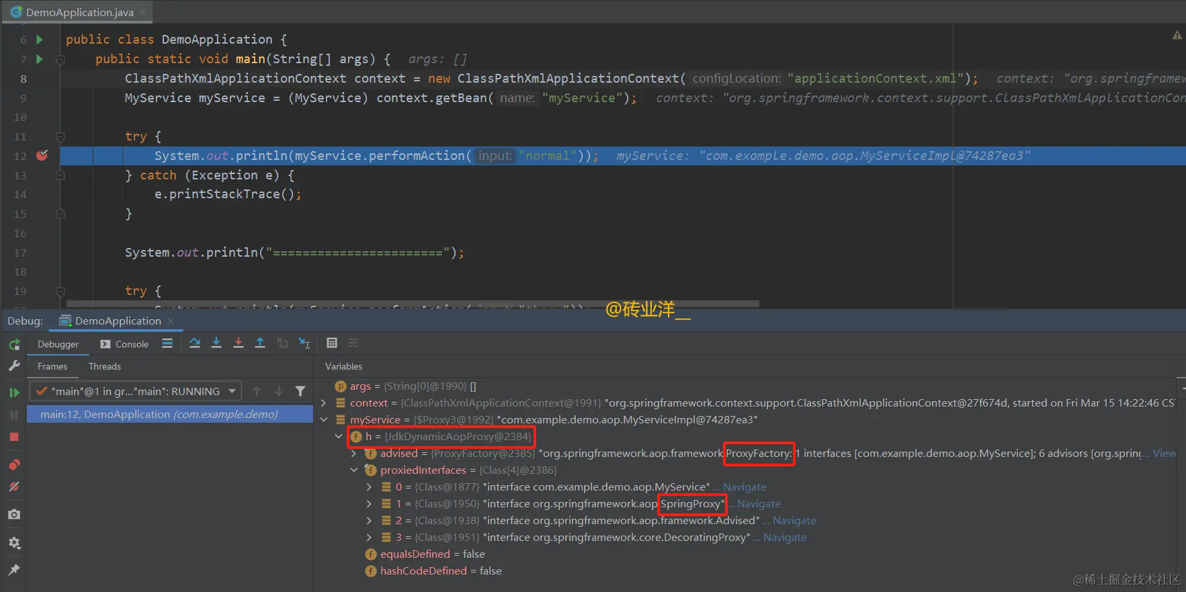
Task: Click the Pause Program icon
Action: click(14, 415)
